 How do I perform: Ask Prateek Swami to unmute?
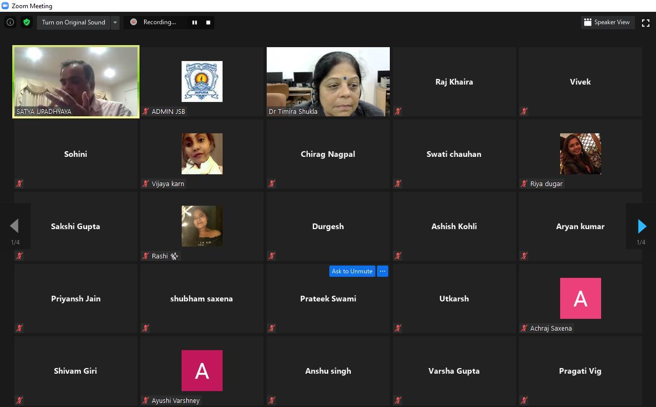(x=352, y=271)
